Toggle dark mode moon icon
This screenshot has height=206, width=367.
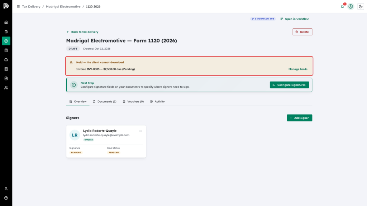(361, 6)
